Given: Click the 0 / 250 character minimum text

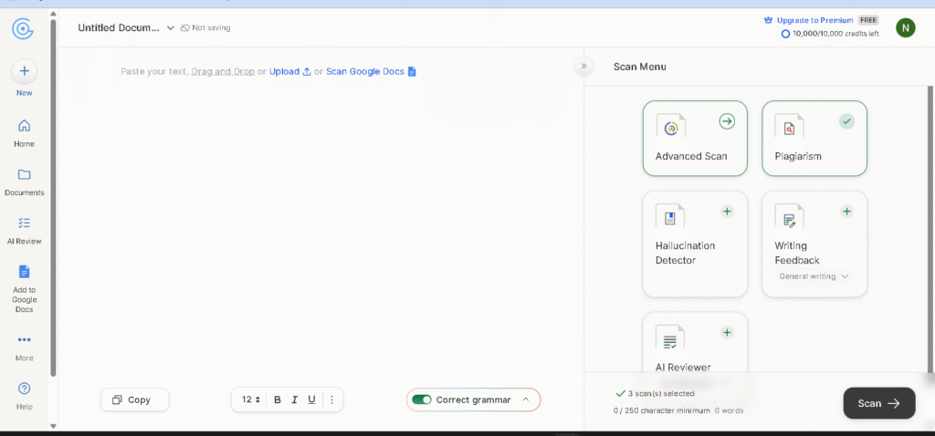Looking at the screenshot, I should pyautogui.click(x=662, y=410).
